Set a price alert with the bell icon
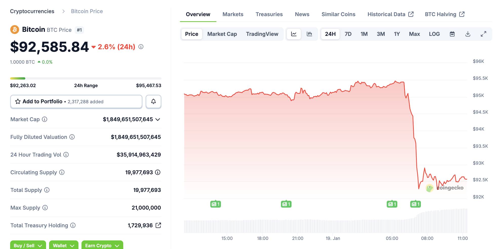The height and width of the screenshot is (249, 493). click(153, 102)
